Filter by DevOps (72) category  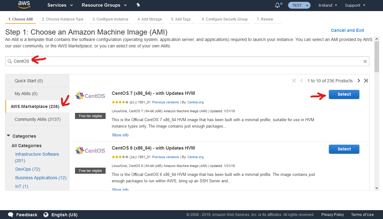coord(28,169)
